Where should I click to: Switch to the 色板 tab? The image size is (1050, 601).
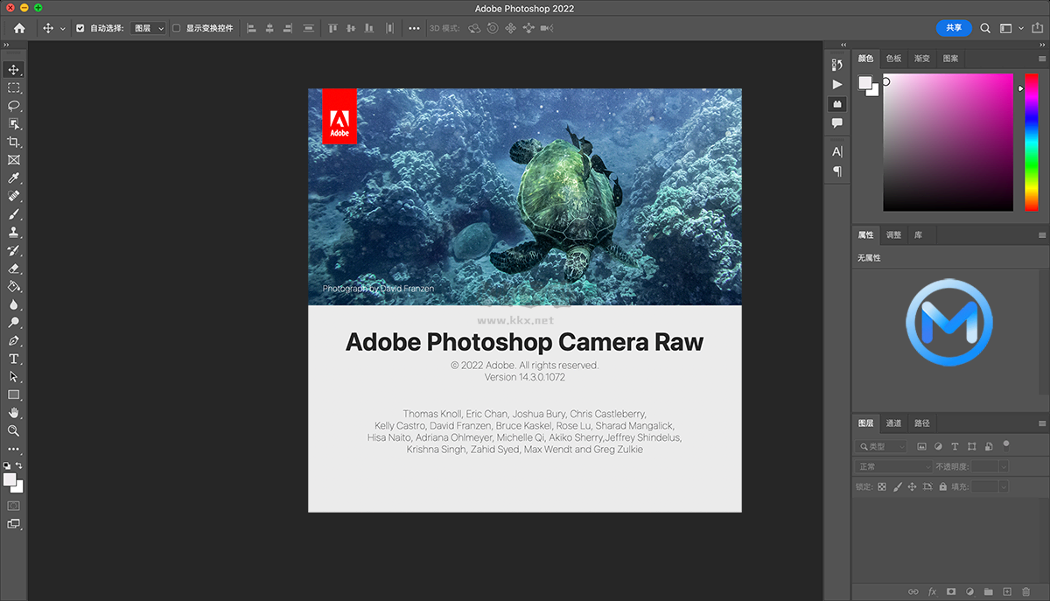coord(893,59)
